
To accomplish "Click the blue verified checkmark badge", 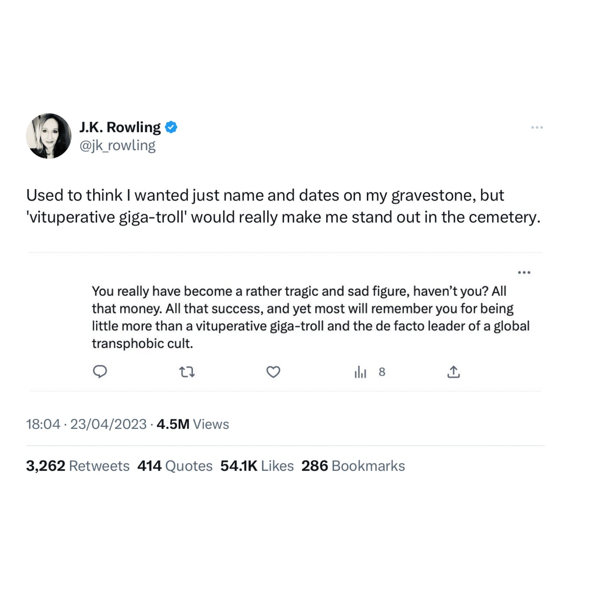I will coord(171,127).
